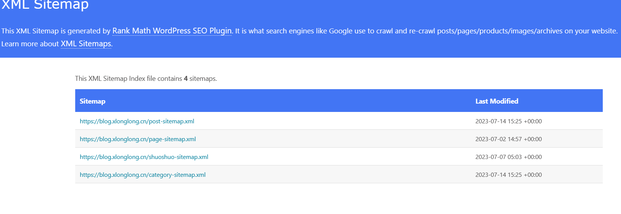Click the 2023-07-07 05:03 modified date
Screen dimensions: 621x214
(x=509, y=157)
